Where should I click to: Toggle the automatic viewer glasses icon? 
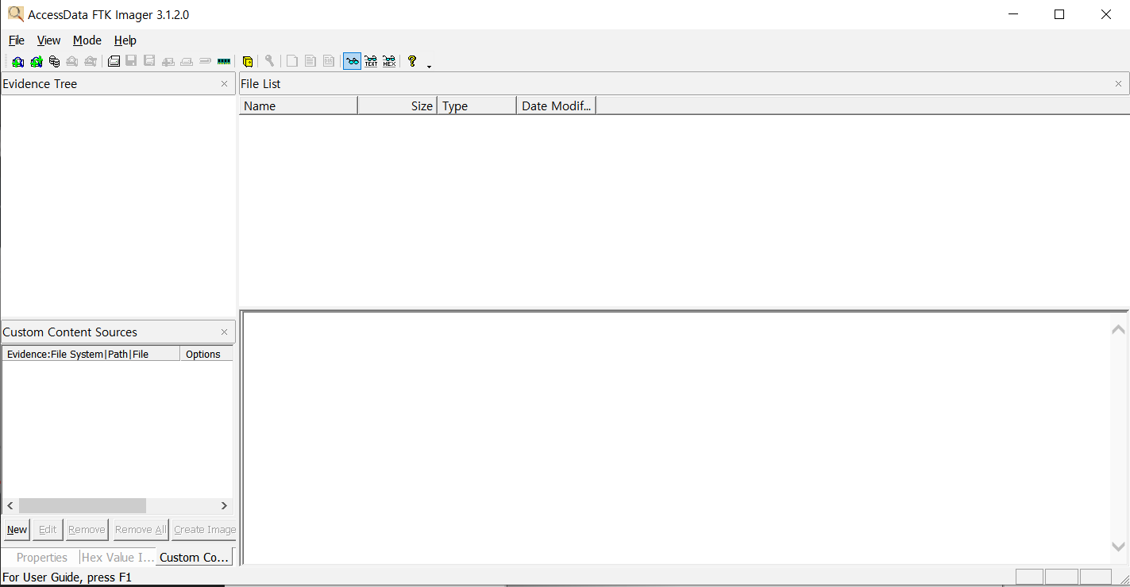coord(352,61)
